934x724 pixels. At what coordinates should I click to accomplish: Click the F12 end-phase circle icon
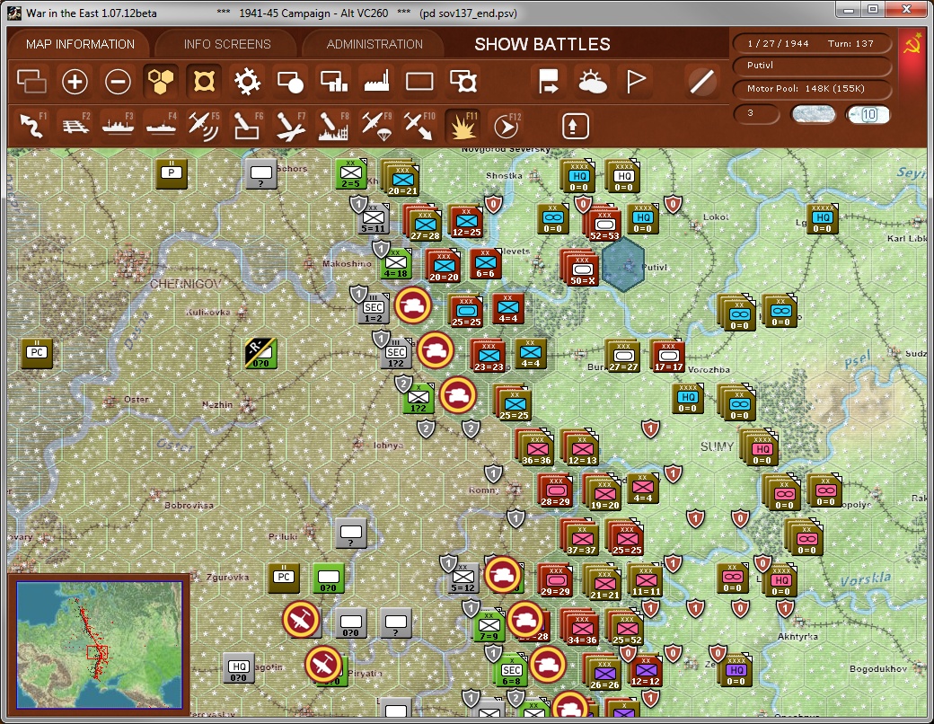pos(504,124)
